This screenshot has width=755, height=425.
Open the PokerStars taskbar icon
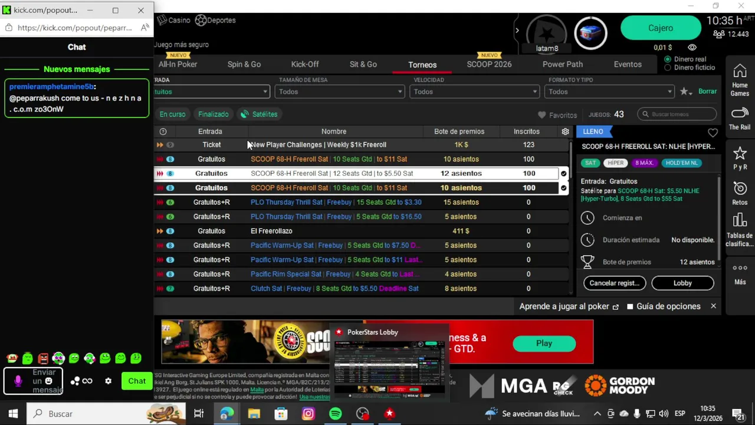[x=389, y=414]
